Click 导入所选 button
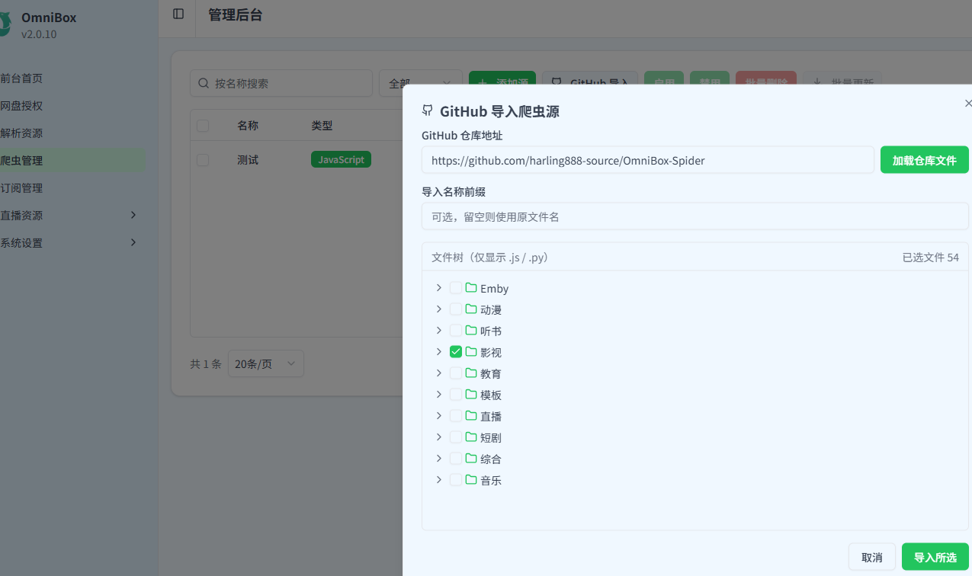The image size is (972, 576). pos(935,557)
